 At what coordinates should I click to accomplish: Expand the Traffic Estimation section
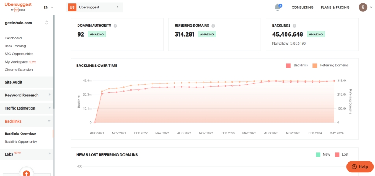coord(26,108)
